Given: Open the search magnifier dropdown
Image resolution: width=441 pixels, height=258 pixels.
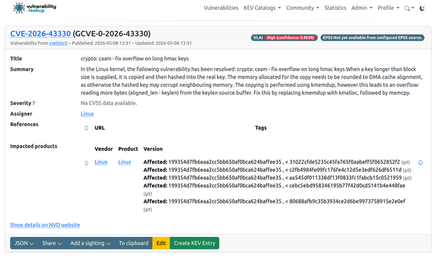Looking at the screenshot, I should tap(409, 8).
